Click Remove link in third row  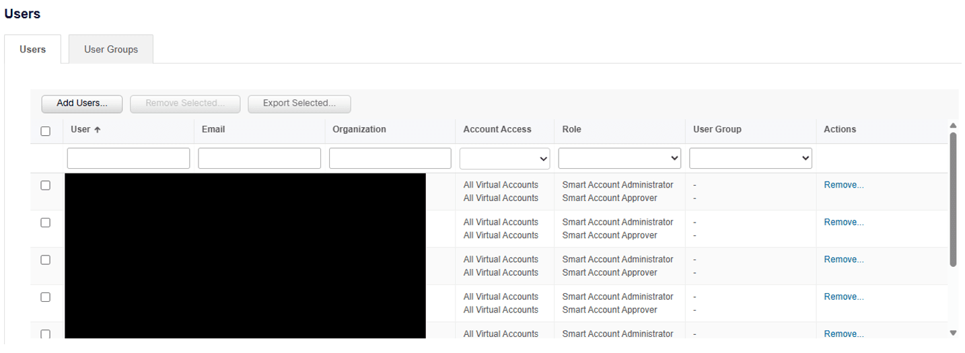point(843,260)
